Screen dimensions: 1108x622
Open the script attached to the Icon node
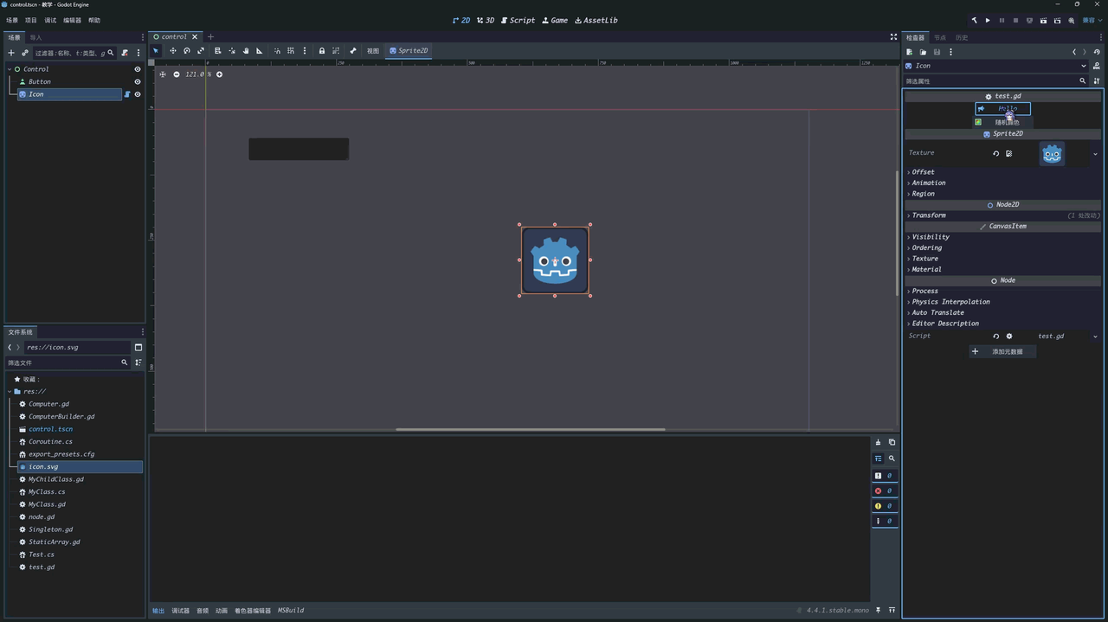(x=127, y=94)
